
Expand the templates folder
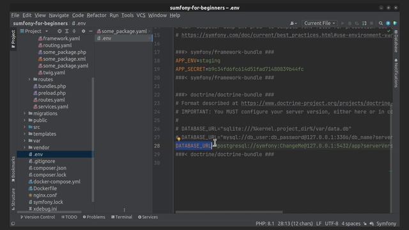click(25, 134)
